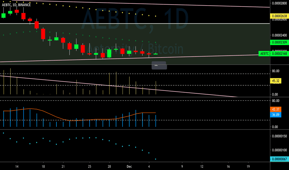Click the AEBTC, 1D, BINANCE symbol title
The height and width of the screenshot is (170, 289).
[16, 5]
